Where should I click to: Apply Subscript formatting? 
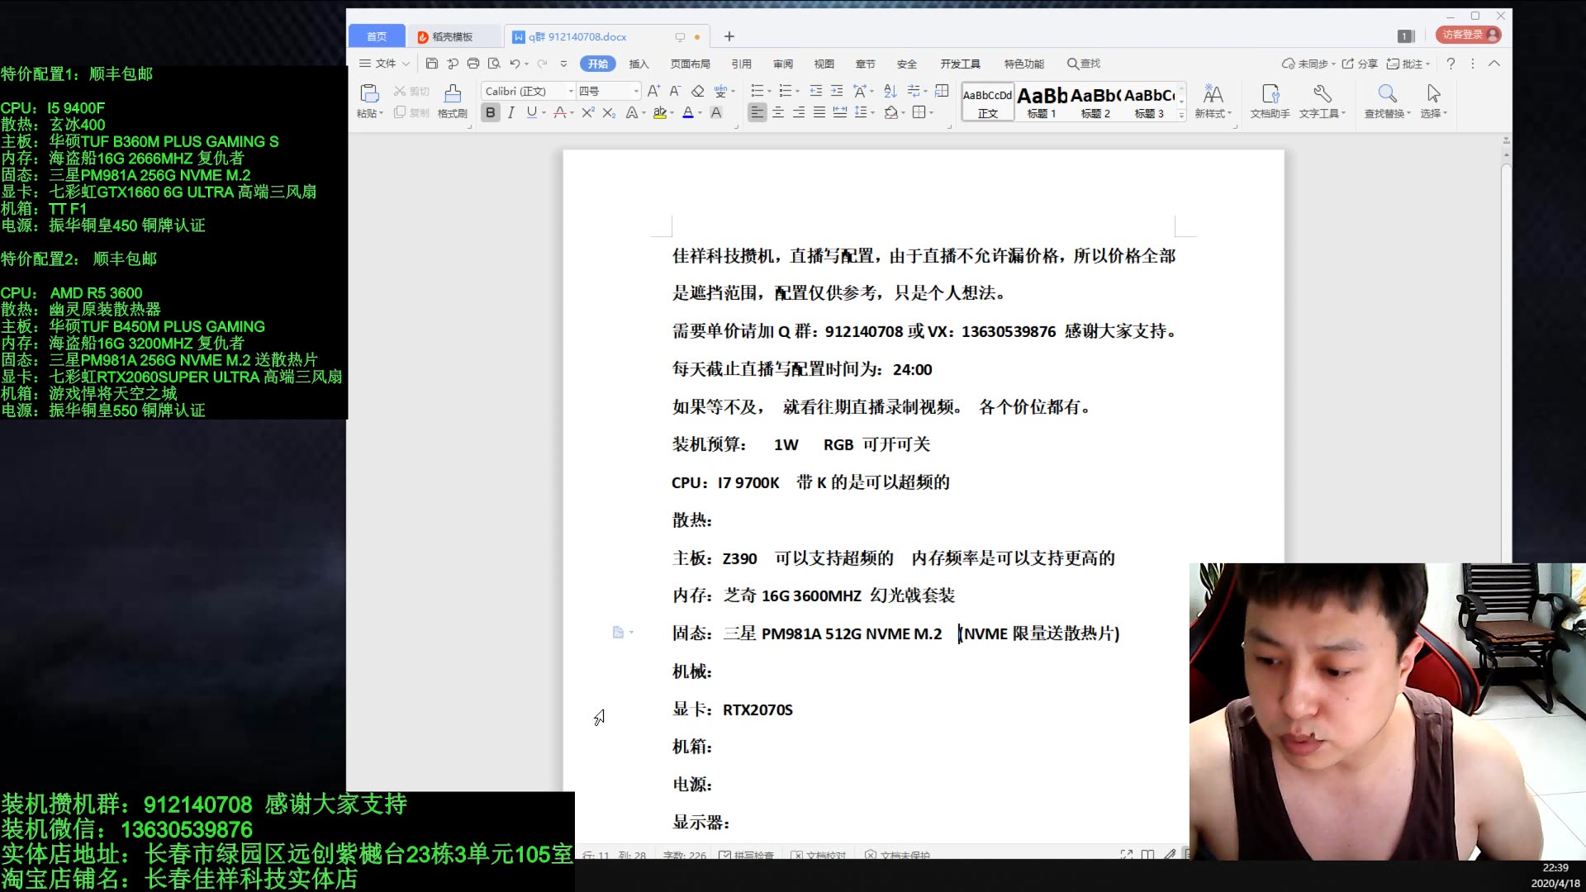coord(609,112)
